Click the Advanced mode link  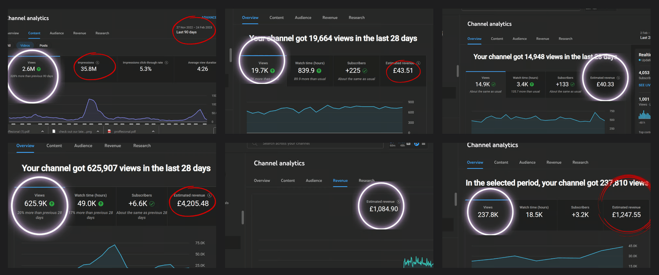pyautogui.click(x=208, y=18)
